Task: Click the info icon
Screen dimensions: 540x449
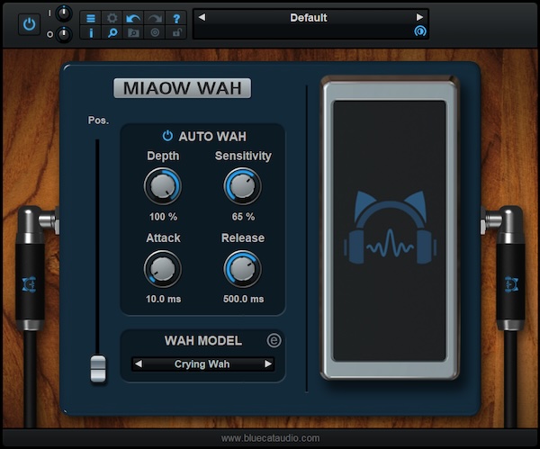Action: [x=91, y=32]
